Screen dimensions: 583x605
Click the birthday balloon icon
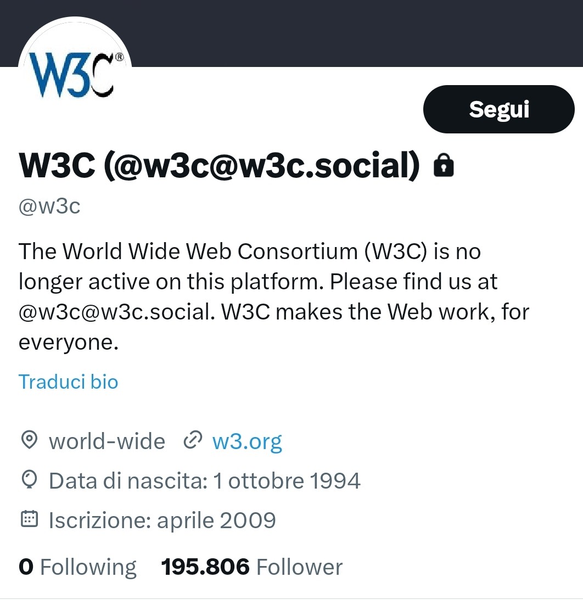click(x=29, y=480)
